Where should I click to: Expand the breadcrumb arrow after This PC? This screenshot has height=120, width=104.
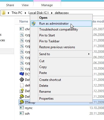coord(26,13)
